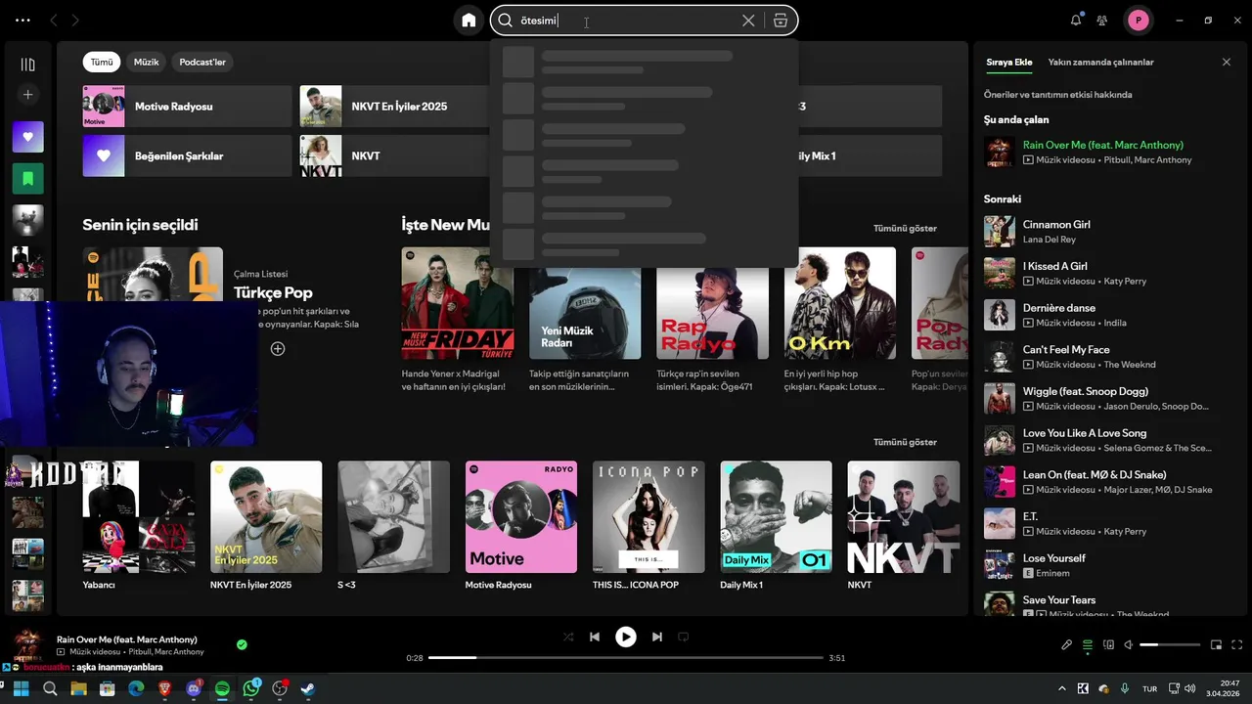Close the queue panel
Image resolution: width=1252 pixels, height=704 pixels.
coord(1227,62)
